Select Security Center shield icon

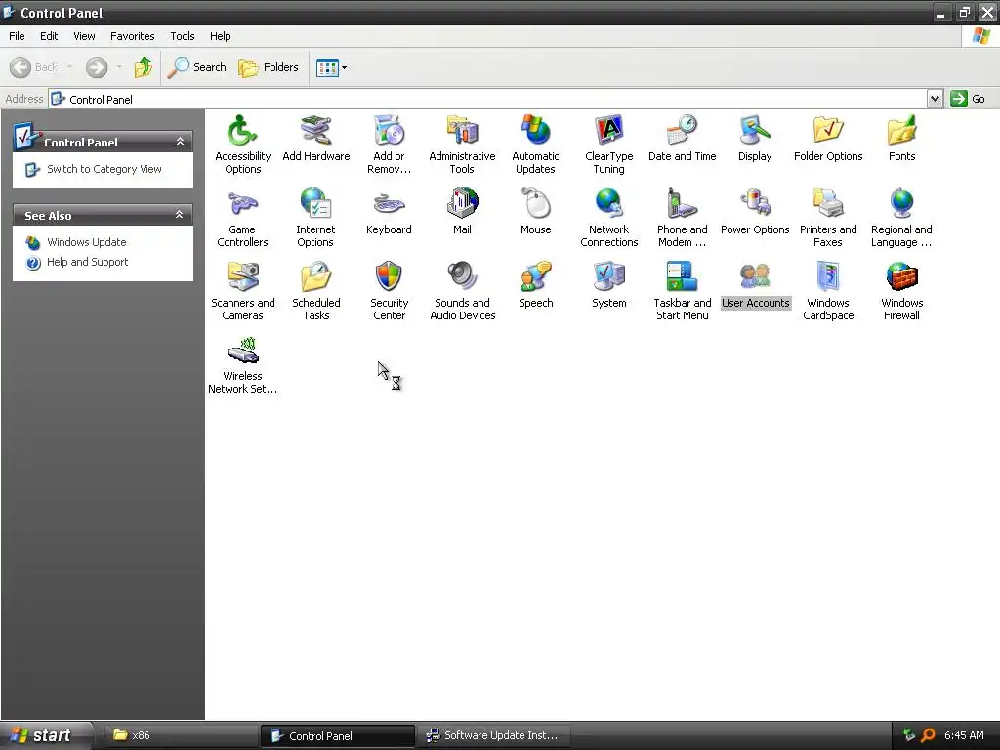click(x=389, y=277)
